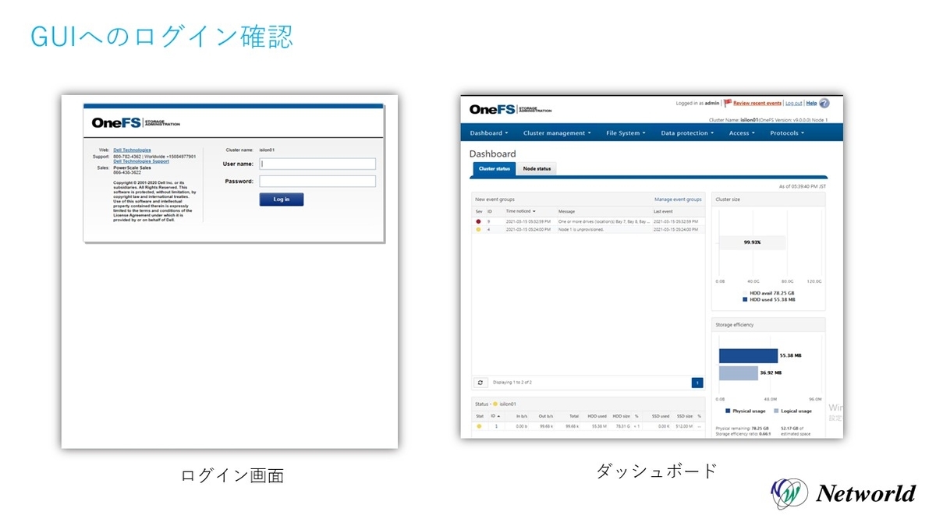Viewport: 936px width, 526px height.
Task: Open the Protocols dropdown menu
Action: [785, 132]
